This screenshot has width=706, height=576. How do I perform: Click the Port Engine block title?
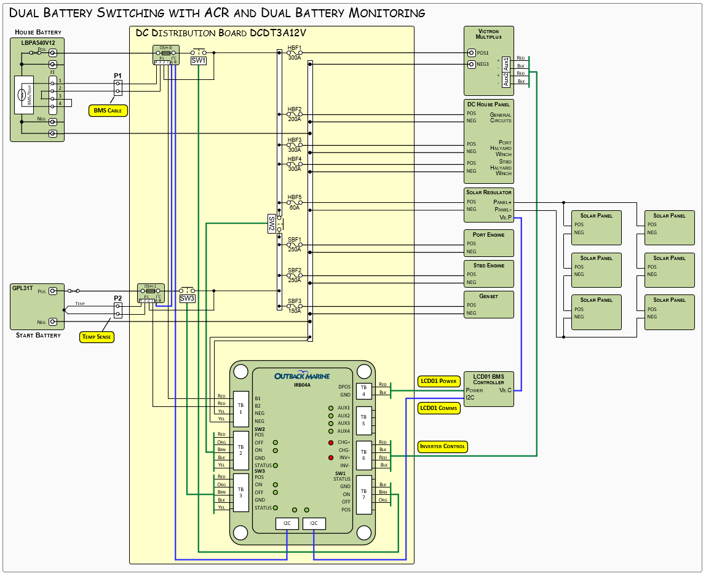point(488,234)
